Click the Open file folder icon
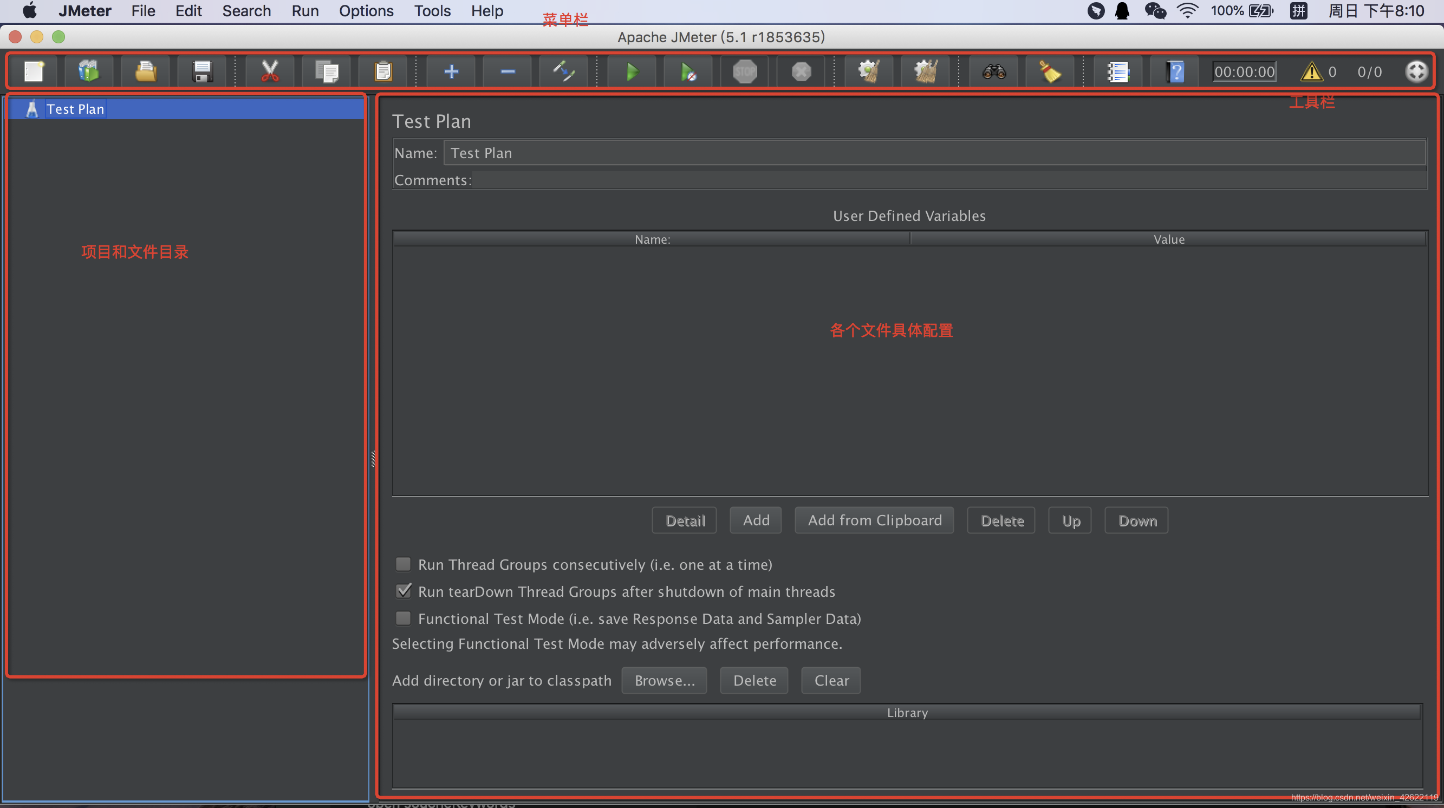Image resolution: width=1444 pixels, height=808 pixels. click(145, 71)
